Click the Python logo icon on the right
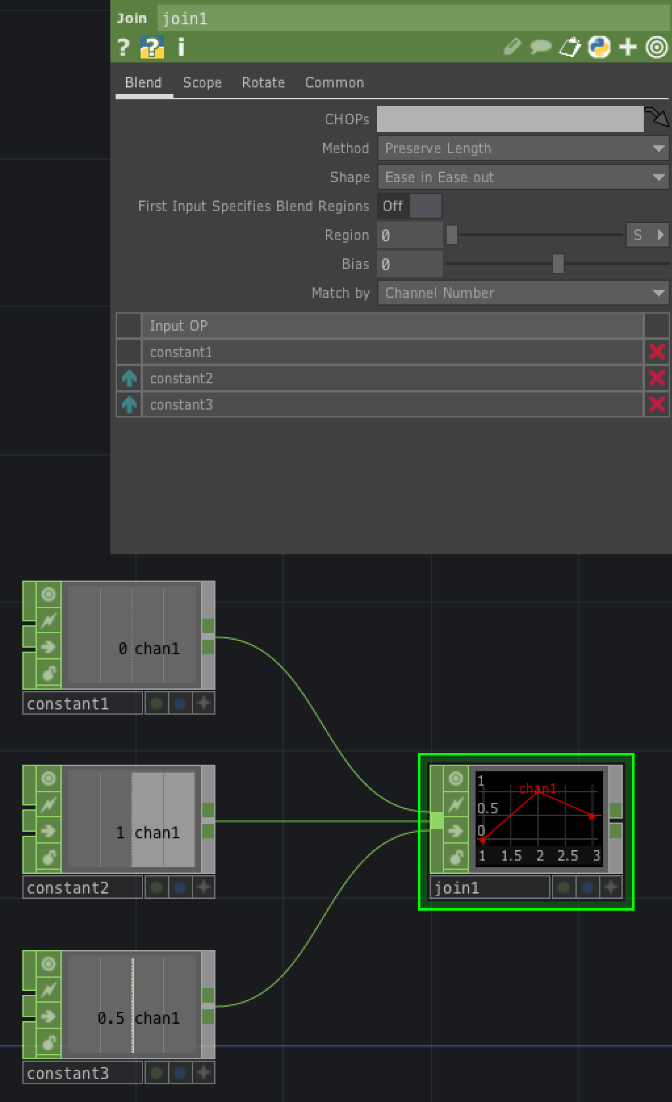Screen dimensions: 672x1102 599,47
